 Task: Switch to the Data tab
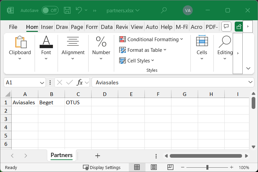107,27
